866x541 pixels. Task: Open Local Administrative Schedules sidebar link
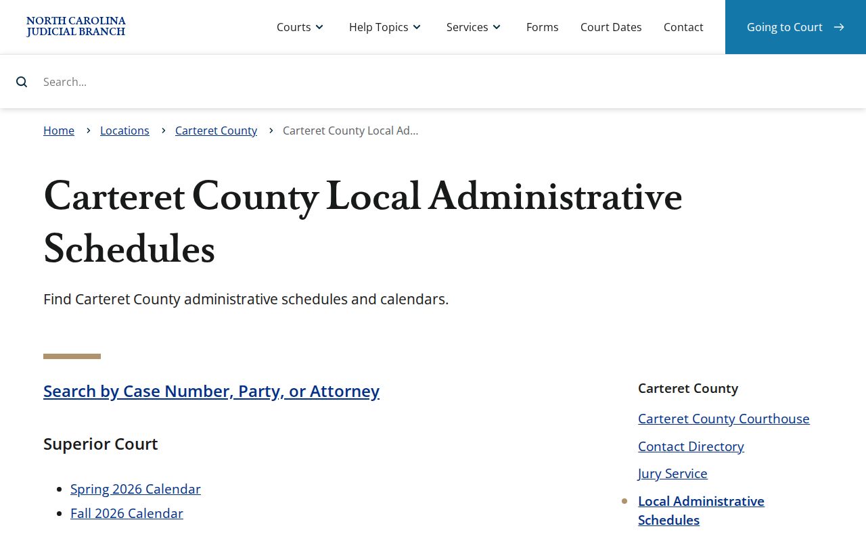click(701, 511)
